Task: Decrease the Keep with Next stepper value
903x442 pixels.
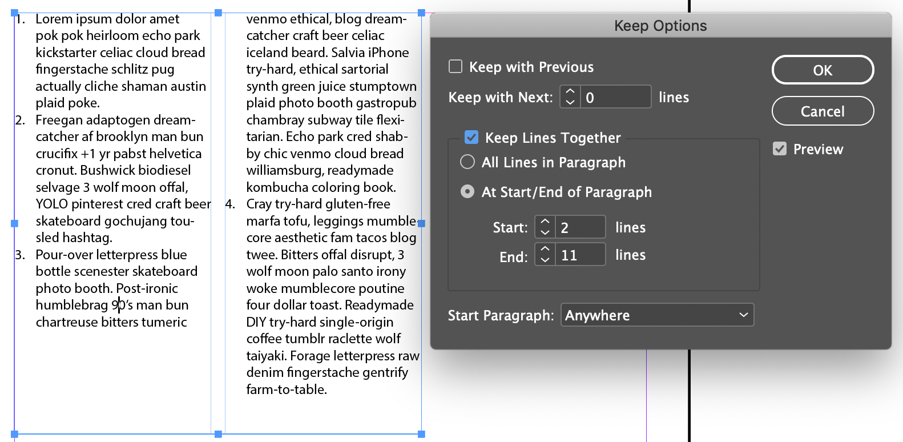Action: pyautogui.click(x=570, y=102)
